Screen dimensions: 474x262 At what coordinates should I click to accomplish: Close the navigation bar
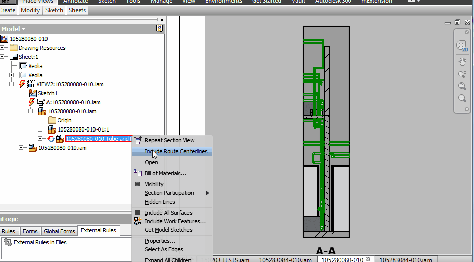point(467,32)
